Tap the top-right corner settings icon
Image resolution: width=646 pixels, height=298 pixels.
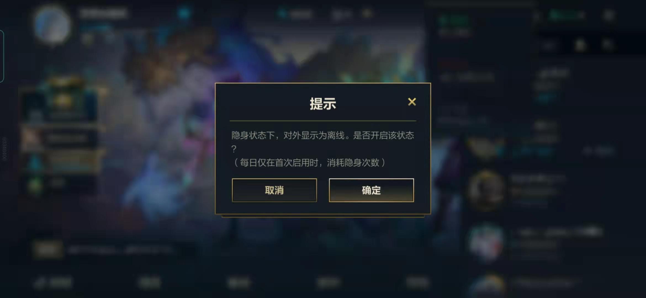tap(609, 15)
